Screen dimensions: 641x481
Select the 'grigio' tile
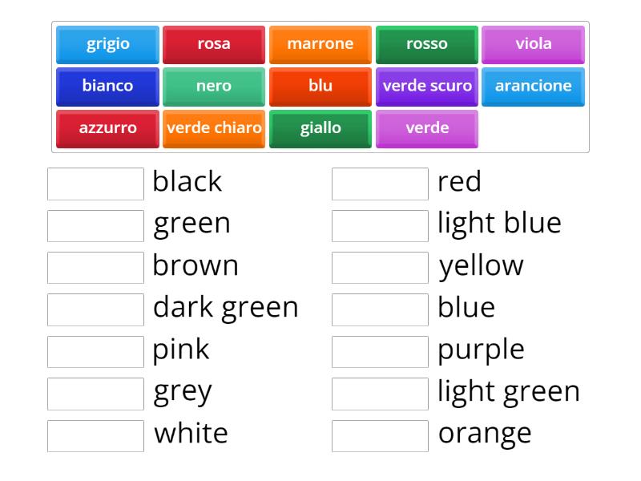(107, 44)
